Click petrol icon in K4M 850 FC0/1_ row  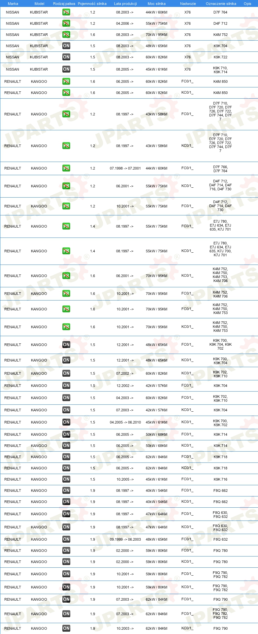66,81
